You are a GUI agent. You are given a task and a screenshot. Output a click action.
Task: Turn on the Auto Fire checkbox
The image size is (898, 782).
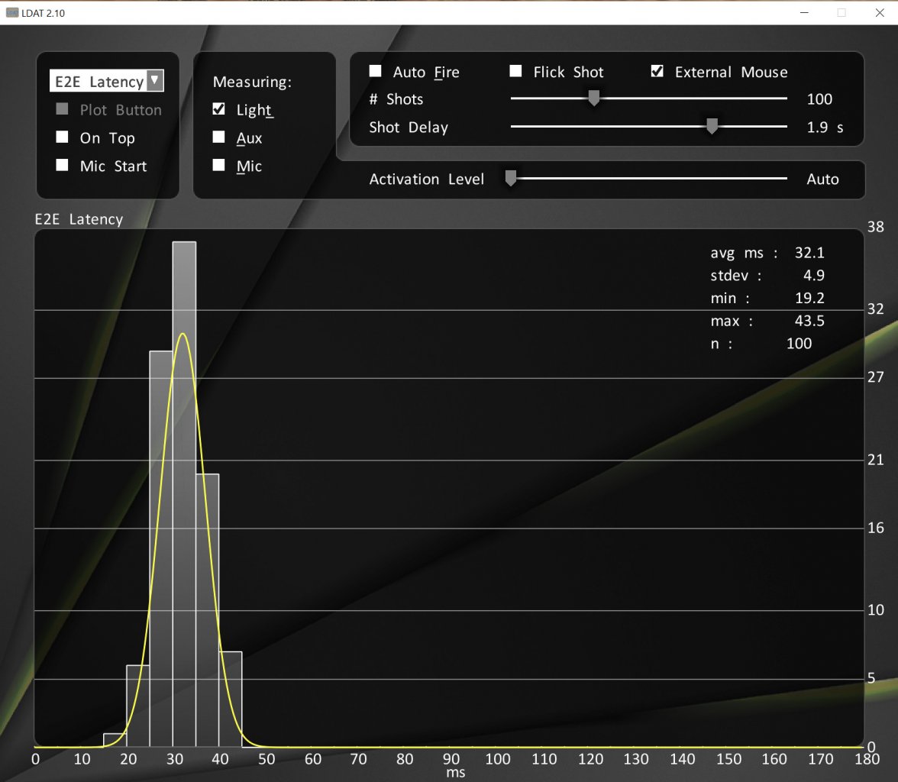375,70
